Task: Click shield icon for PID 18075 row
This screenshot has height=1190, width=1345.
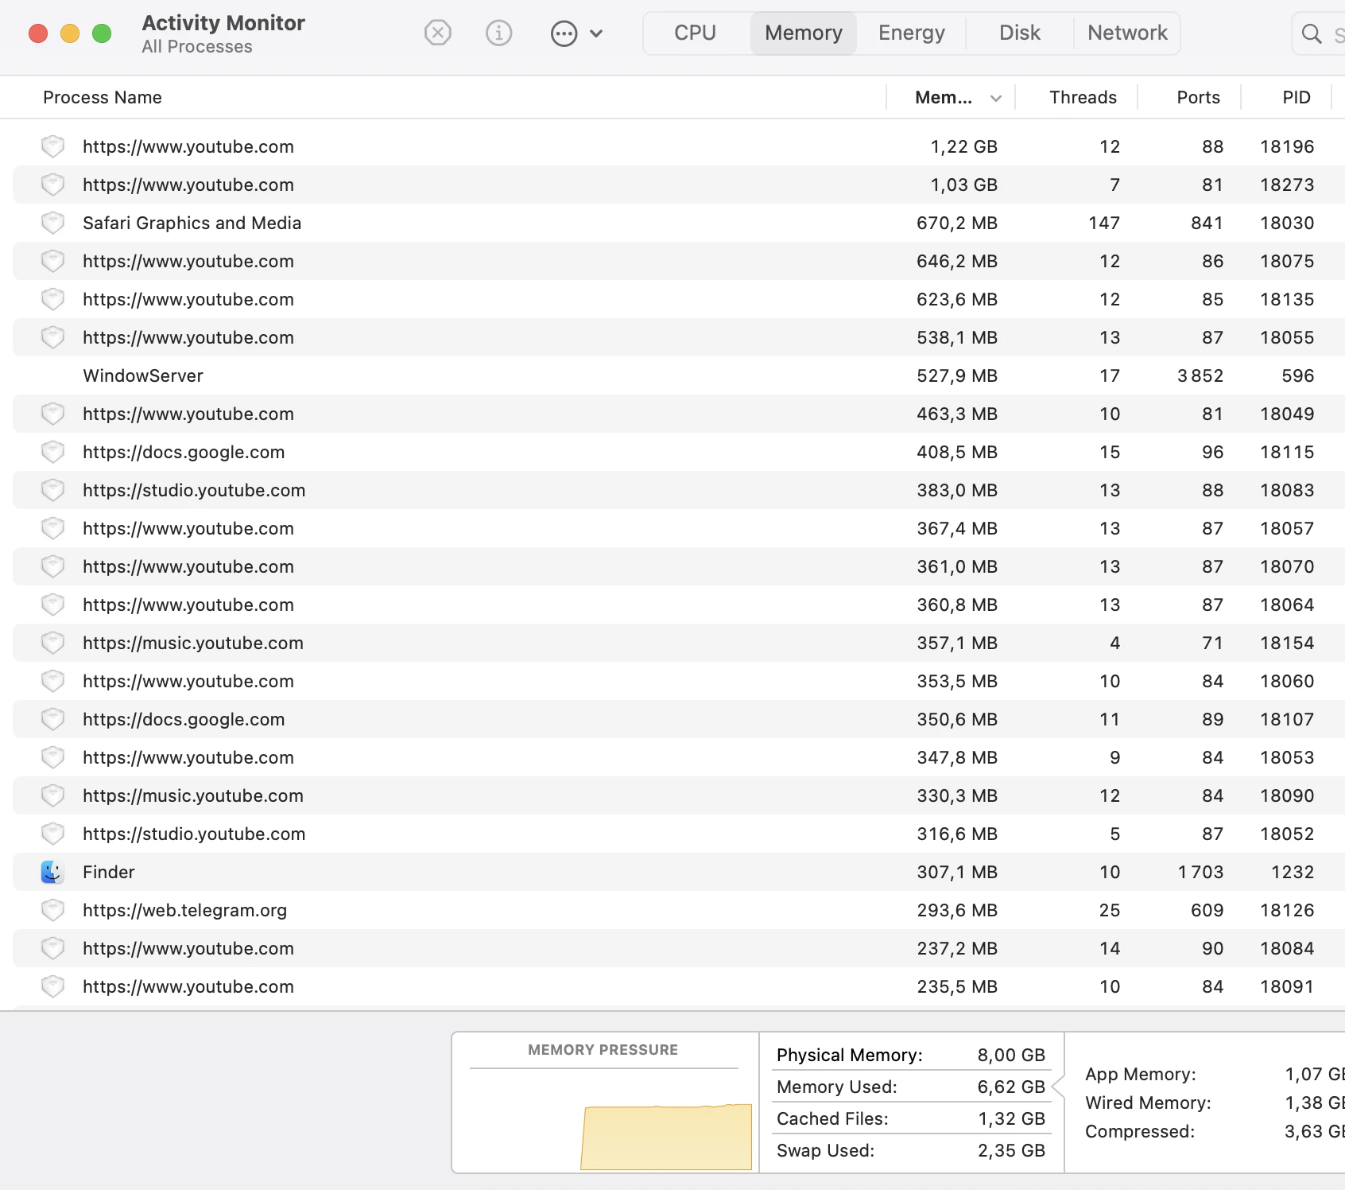Action: pyautogui.click(x=52, y=261)
